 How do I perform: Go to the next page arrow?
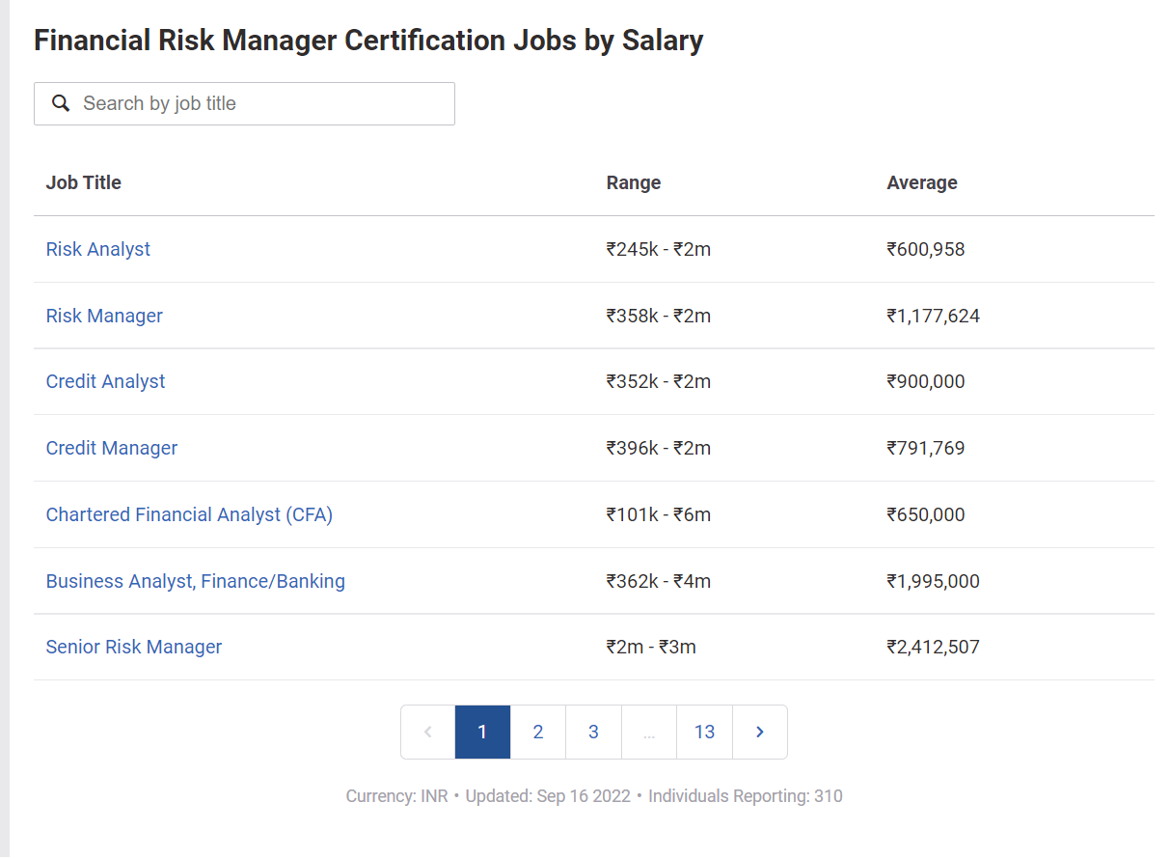pyautogui.click(x=760, y=732)
